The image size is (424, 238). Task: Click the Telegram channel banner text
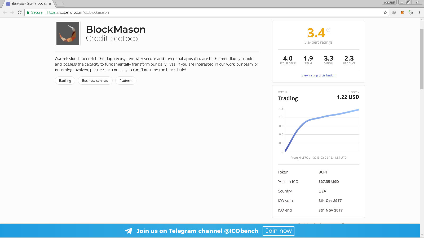(197, 231)
